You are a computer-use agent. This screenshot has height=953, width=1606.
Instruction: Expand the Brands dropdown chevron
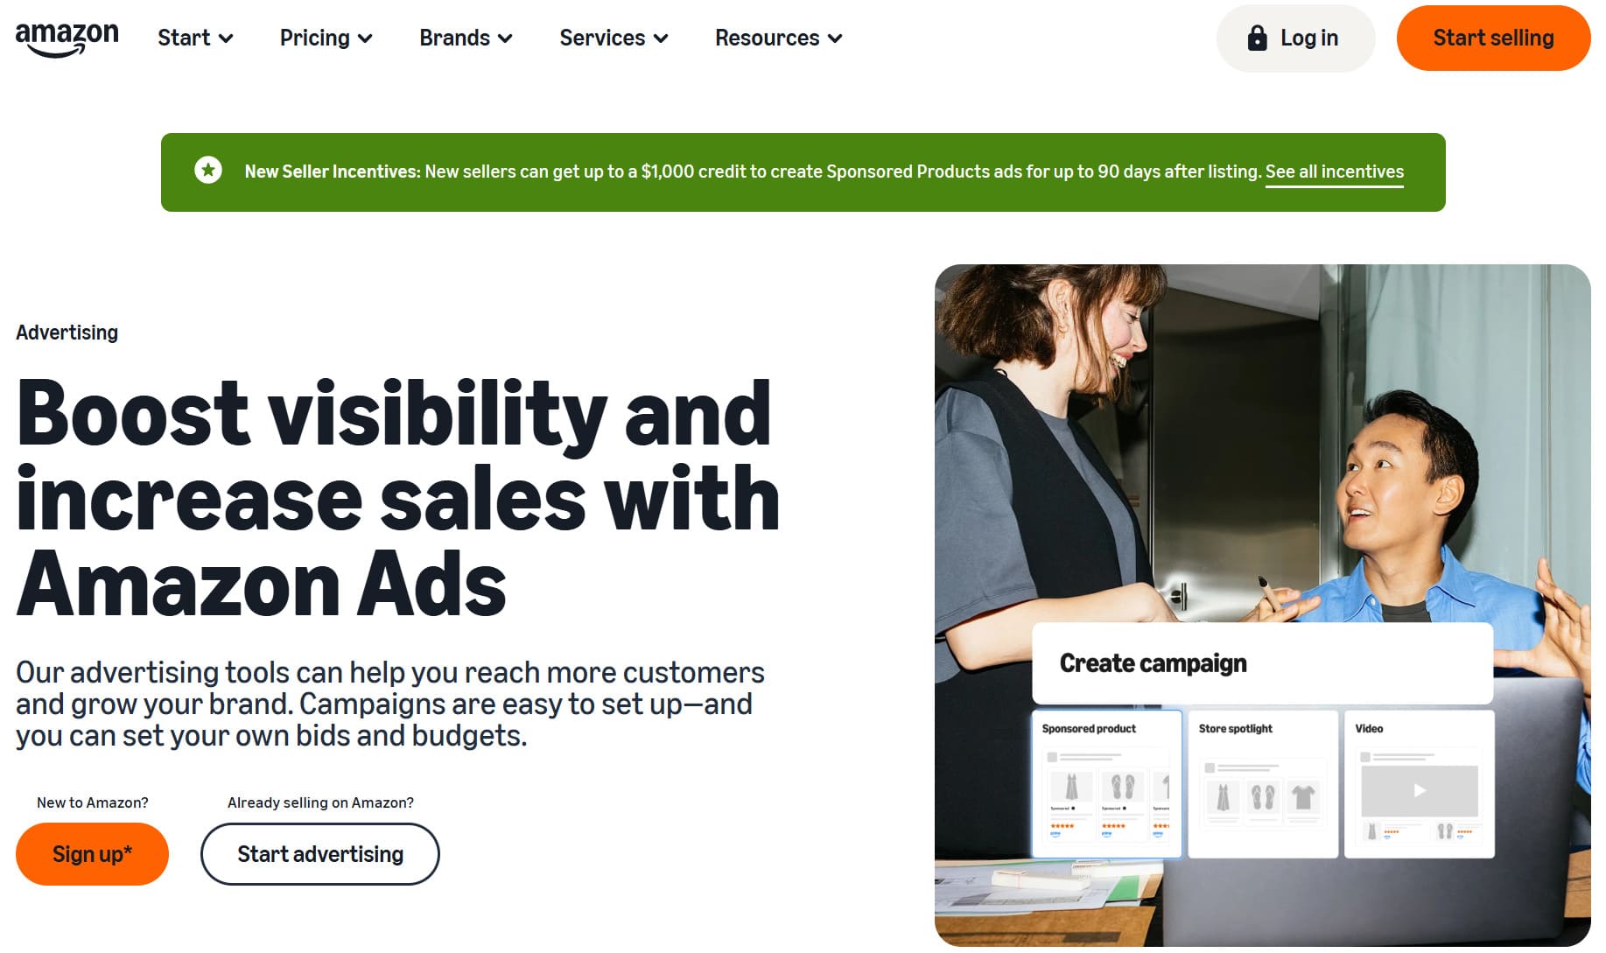(505, 39)
